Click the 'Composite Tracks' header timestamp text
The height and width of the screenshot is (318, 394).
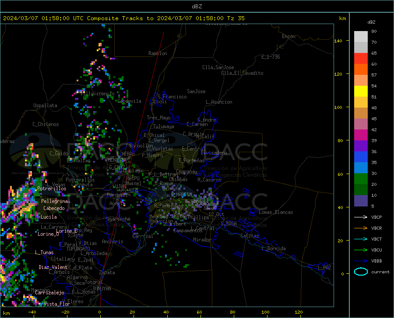point(123,18)
